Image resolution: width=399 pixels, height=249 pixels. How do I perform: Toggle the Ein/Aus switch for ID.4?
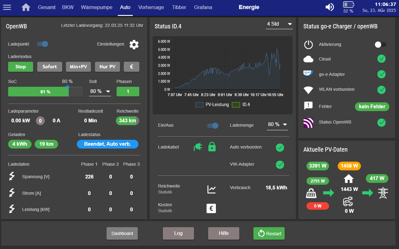[x=212, y=125]
